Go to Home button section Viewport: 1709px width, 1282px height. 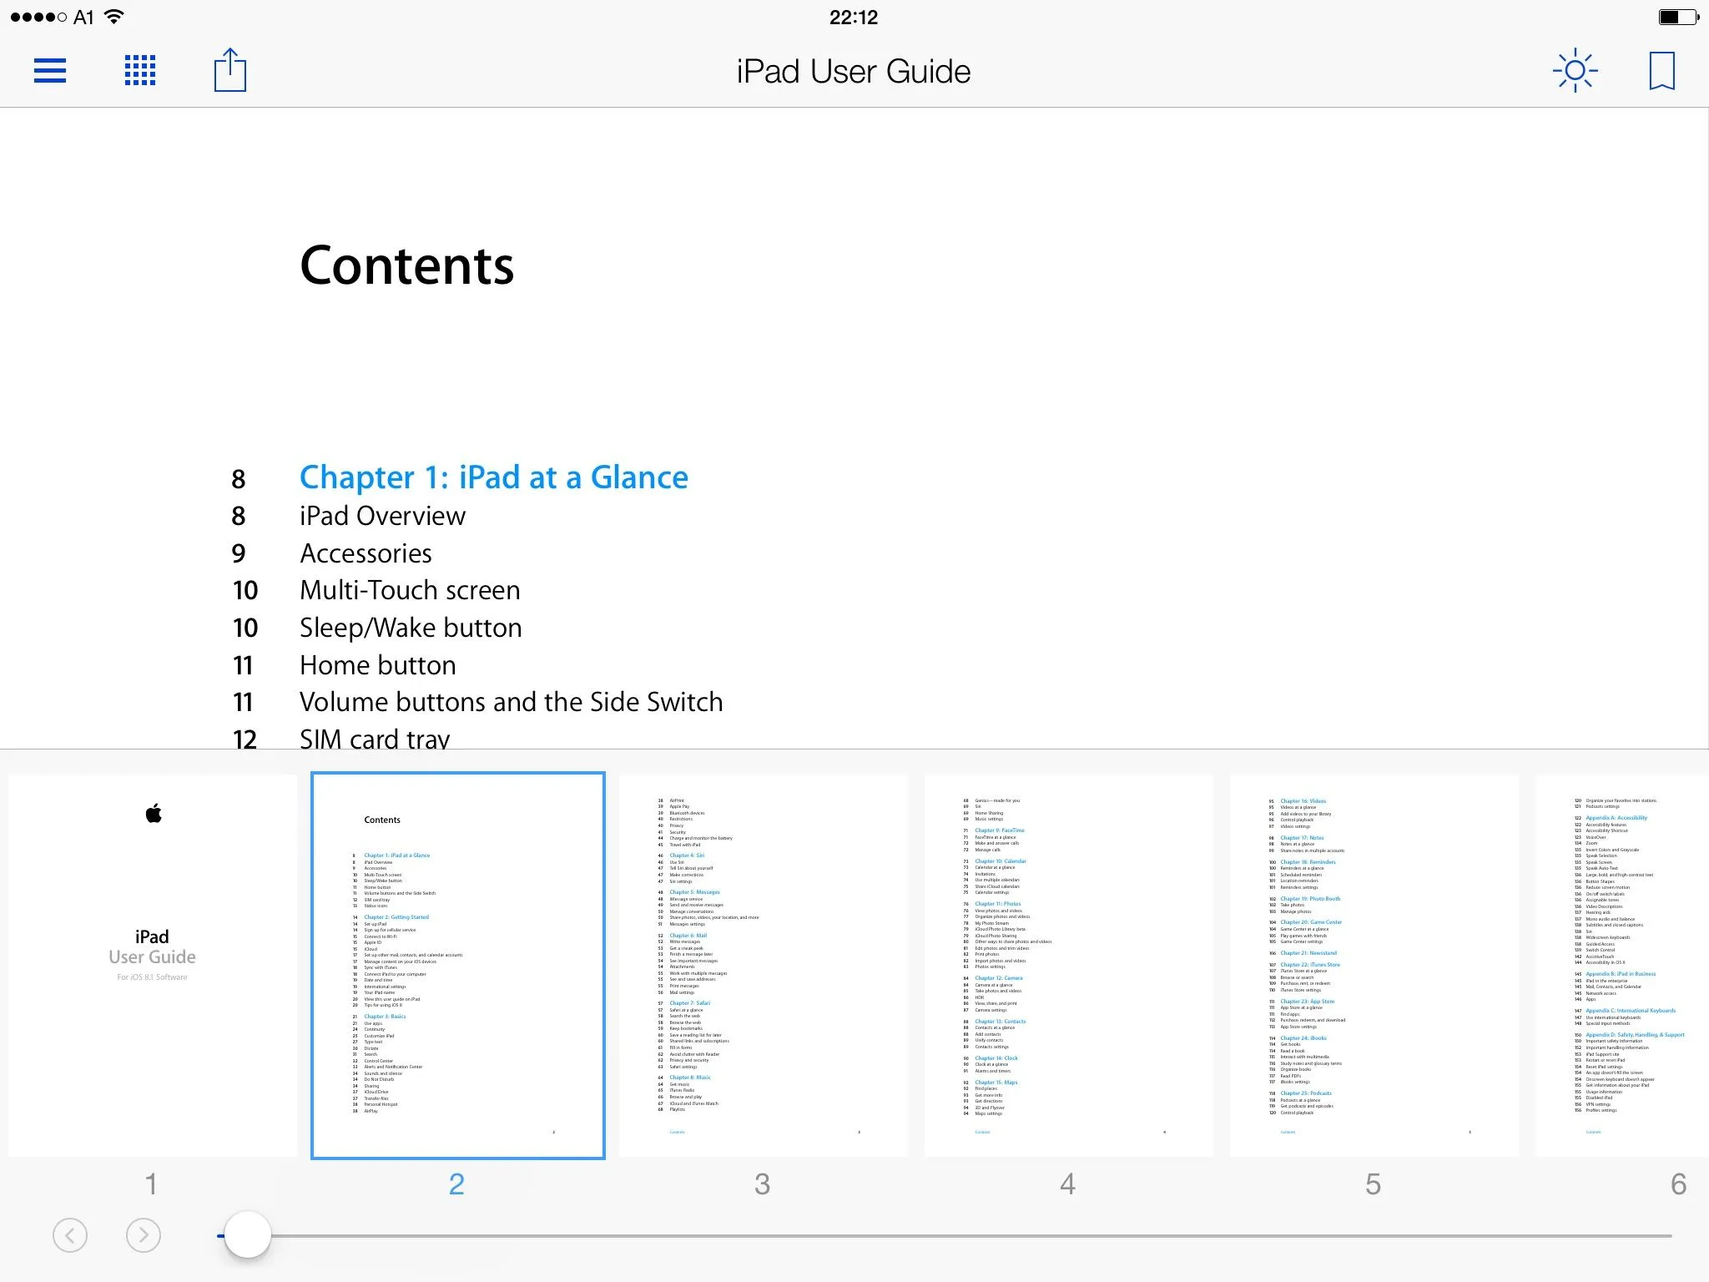377,665
